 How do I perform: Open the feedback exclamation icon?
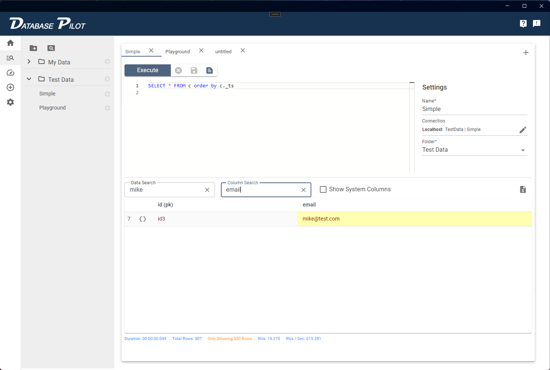tap(537, 24)
